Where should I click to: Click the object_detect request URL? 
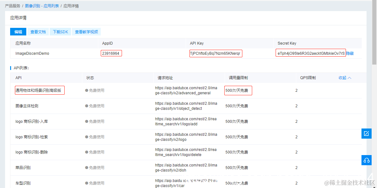[x=186, y=106]
